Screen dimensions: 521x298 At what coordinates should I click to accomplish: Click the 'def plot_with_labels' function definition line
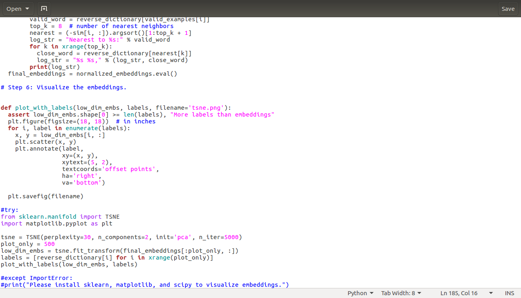[x=116, y=108]
